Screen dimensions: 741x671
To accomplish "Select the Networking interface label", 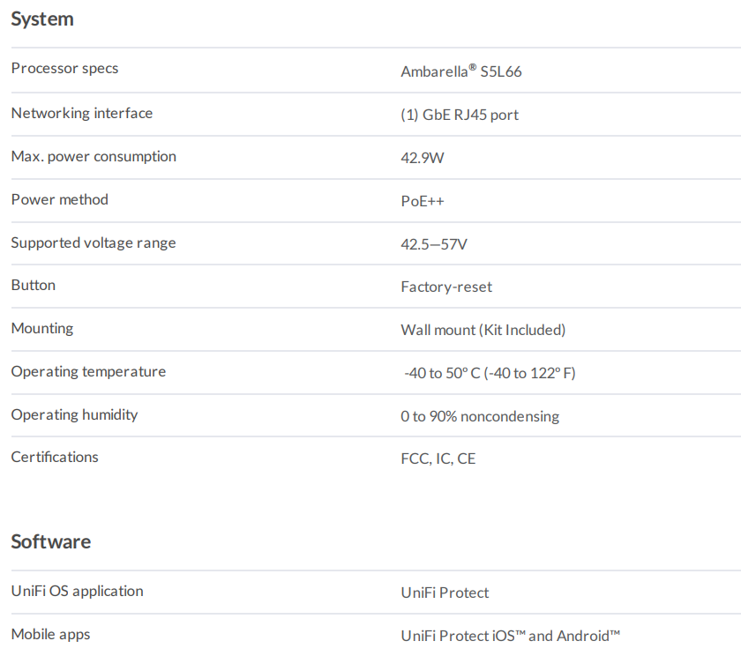I will pyautogui.click(x=82, y=113).
